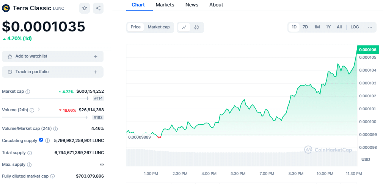Click the LUNC ticker symbol
This screenshot has height=184, width=383.
[x=59, y=8]
